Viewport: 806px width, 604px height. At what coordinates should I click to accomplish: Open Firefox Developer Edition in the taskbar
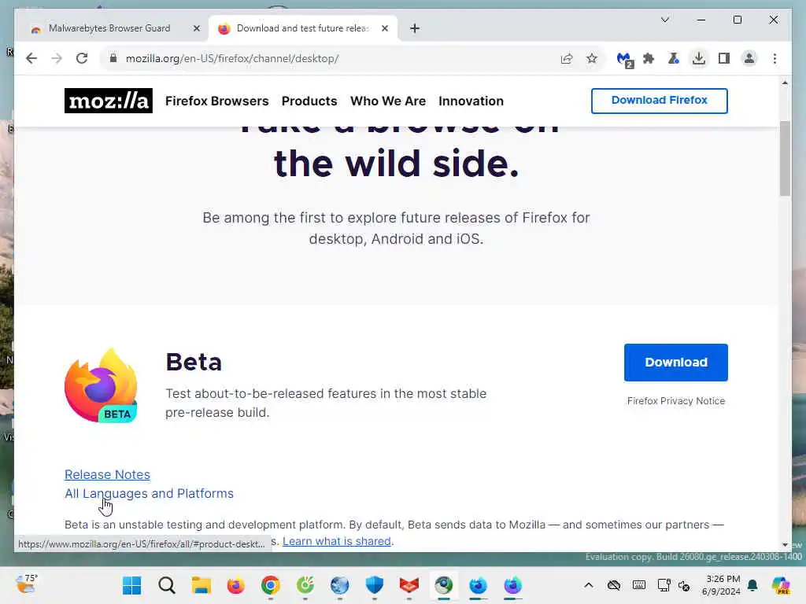(478, 585)
